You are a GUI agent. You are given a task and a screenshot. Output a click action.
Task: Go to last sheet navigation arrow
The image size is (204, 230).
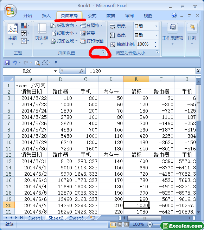(x=21, y=217)
